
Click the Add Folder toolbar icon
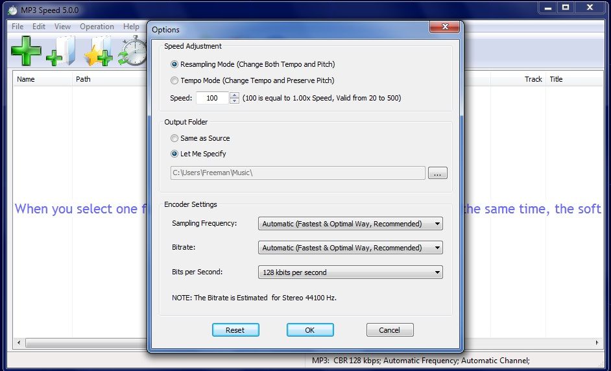[61, 51]
